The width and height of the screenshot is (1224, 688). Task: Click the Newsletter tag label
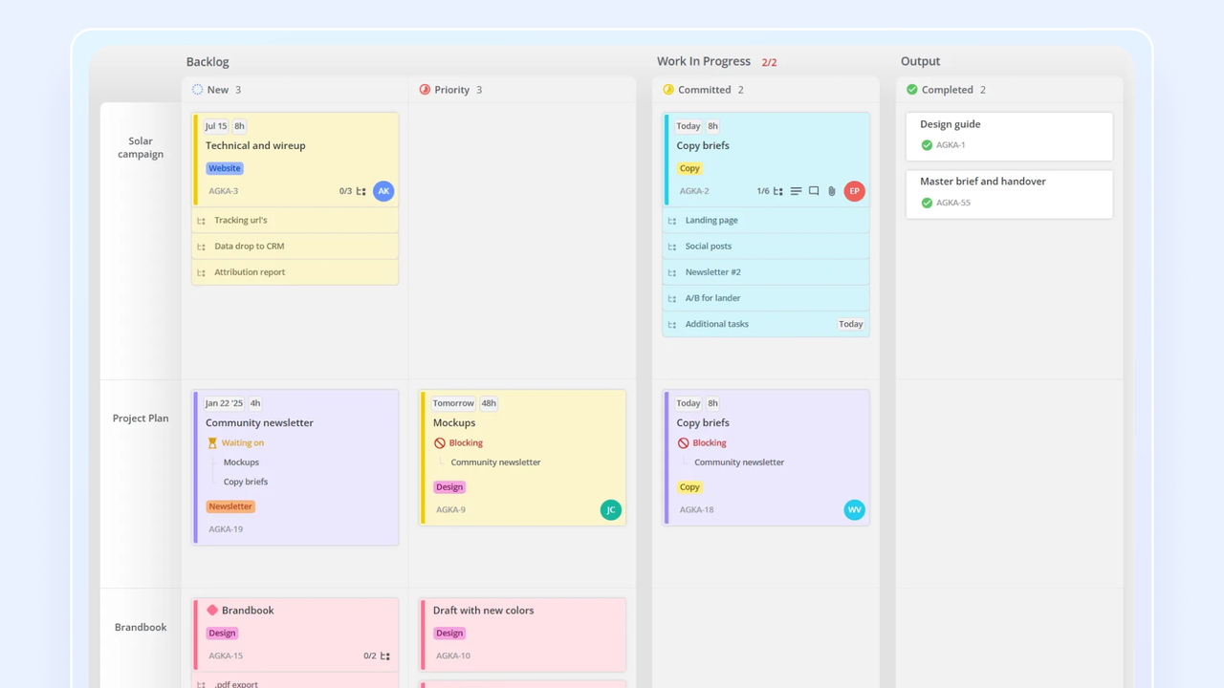230,506
